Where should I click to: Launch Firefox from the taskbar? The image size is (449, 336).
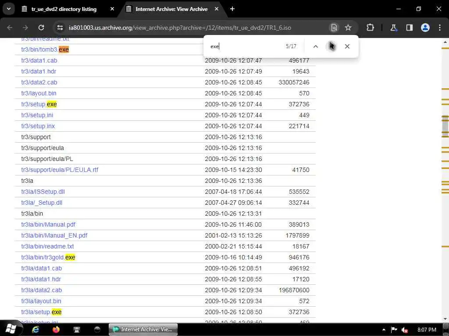tap(56, 329)
